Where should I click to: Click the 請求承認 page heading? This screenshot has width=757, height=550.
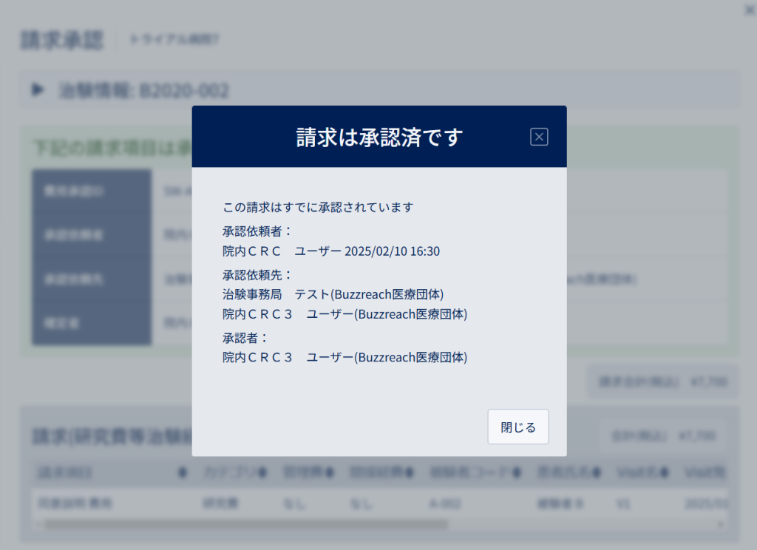[x=62, y=39]
